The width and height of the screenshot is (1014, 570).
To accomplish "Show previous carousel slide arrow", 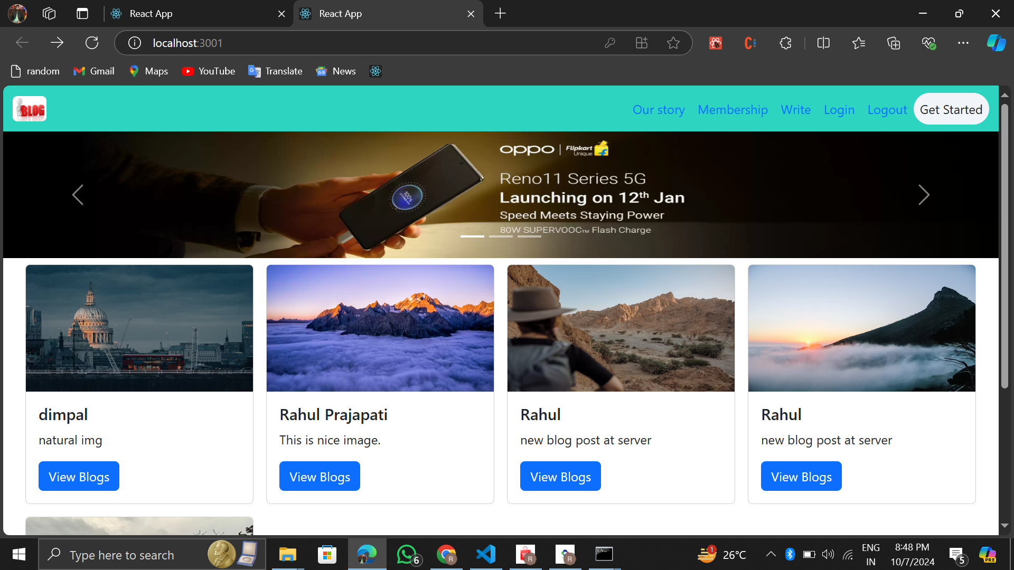I will coord(78,195).
